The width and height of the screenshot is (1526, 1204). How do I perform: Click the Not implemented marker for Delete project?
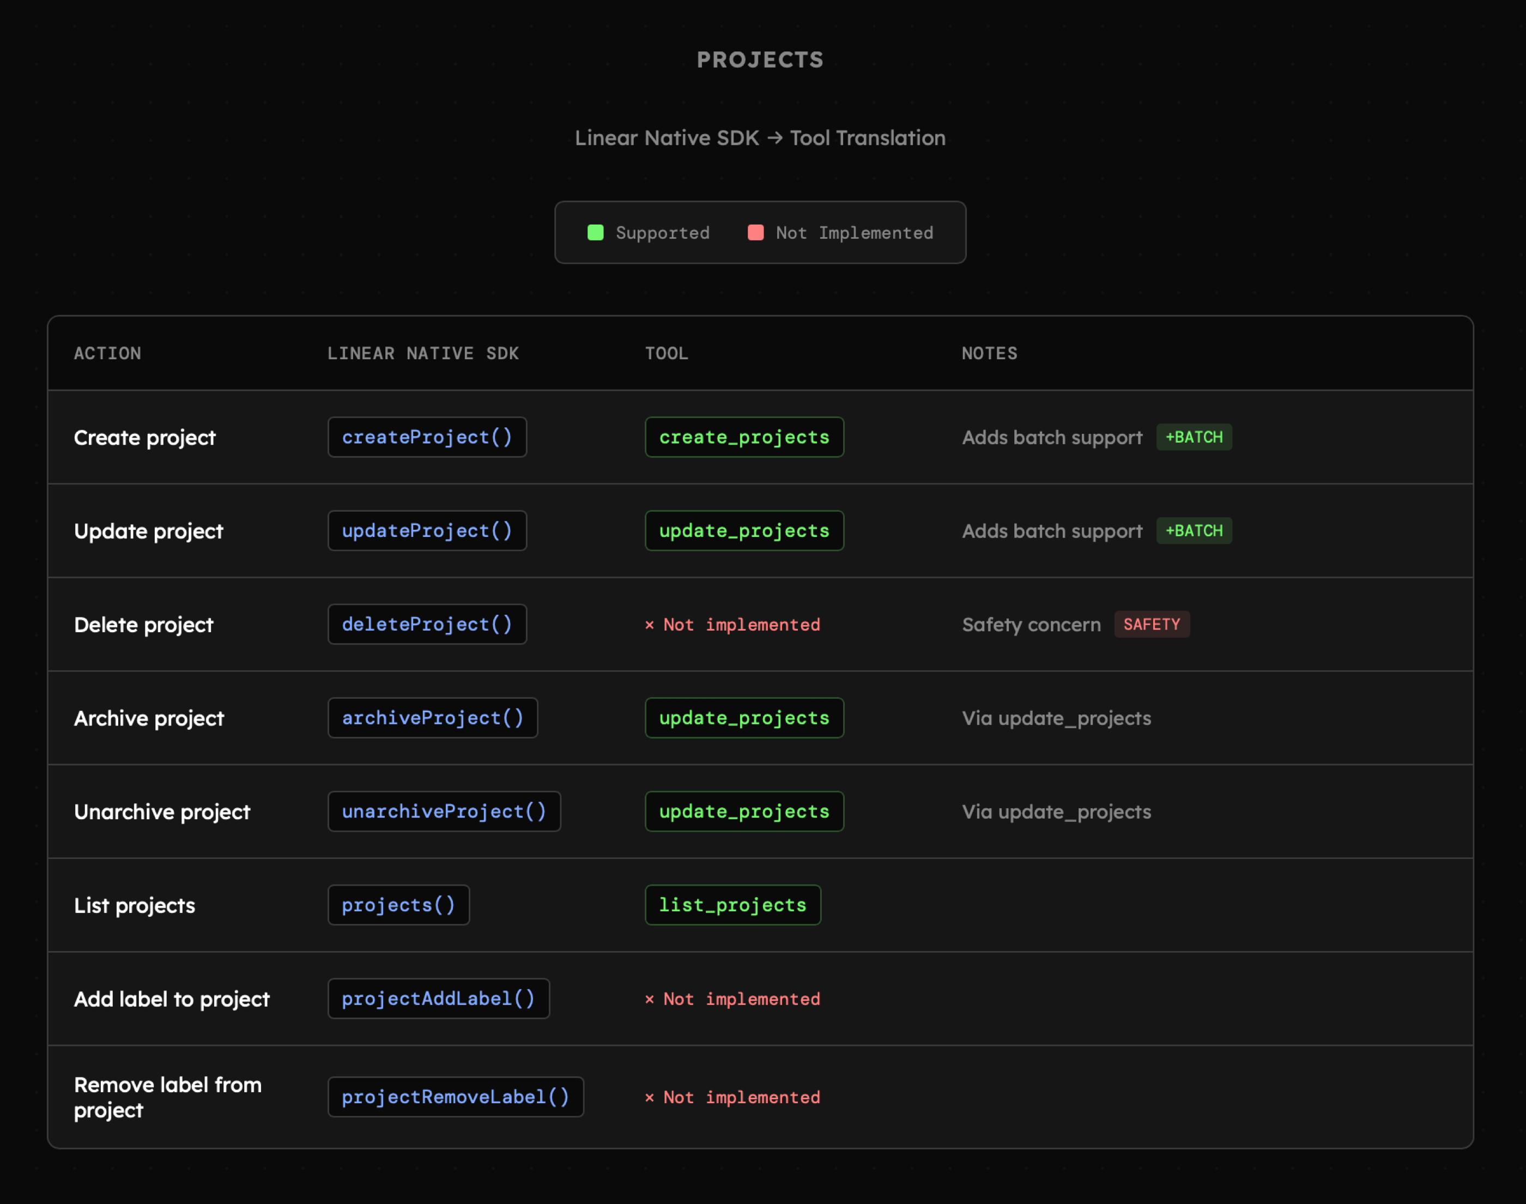click(732, 625)
